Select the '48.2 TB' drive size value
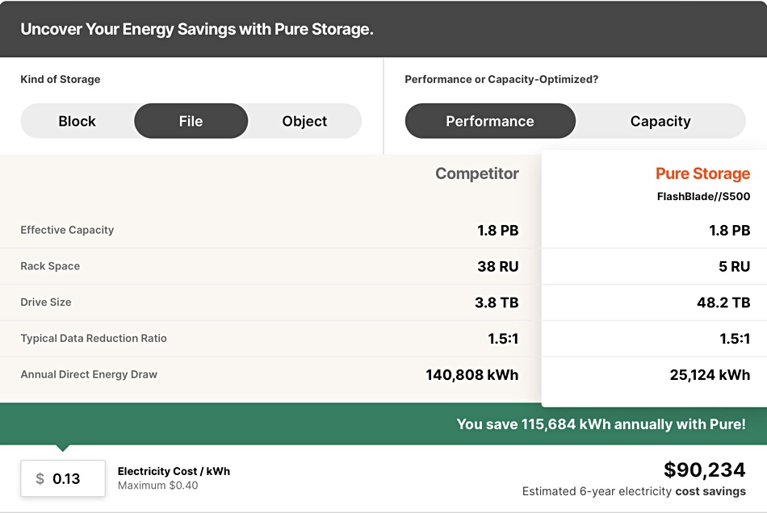Image resolution: width=767 pixels, height=513 pixels. tap(723, 302)
